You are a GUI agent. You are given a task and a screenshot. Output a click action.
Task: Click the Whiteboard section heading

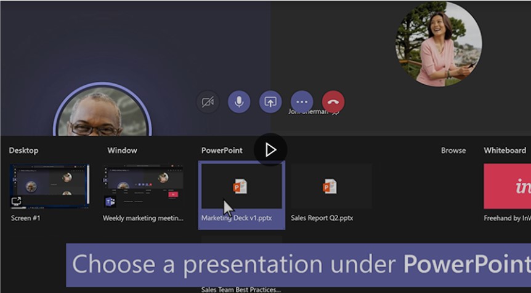point(505,150)
